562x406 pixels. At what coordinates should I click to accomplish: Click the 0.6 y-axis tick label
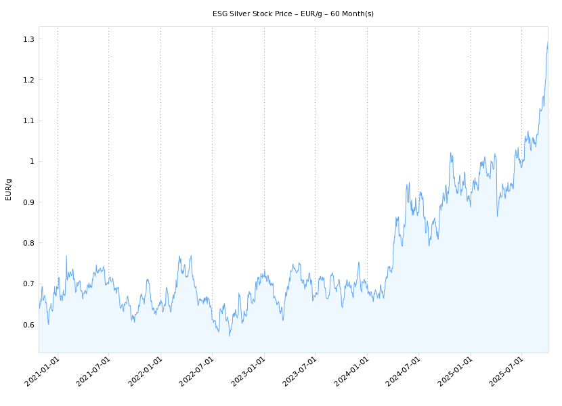pyautogui.click(x=27, y=325)
